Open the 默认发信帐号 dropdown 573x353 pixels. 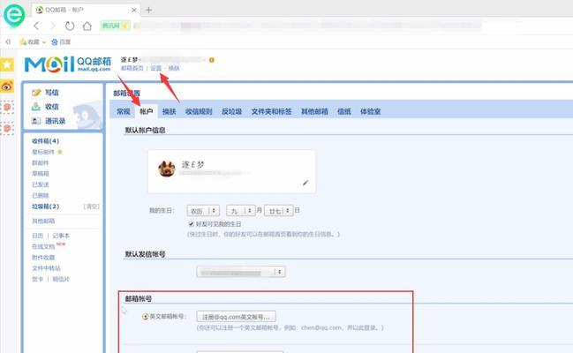(241, 272)
